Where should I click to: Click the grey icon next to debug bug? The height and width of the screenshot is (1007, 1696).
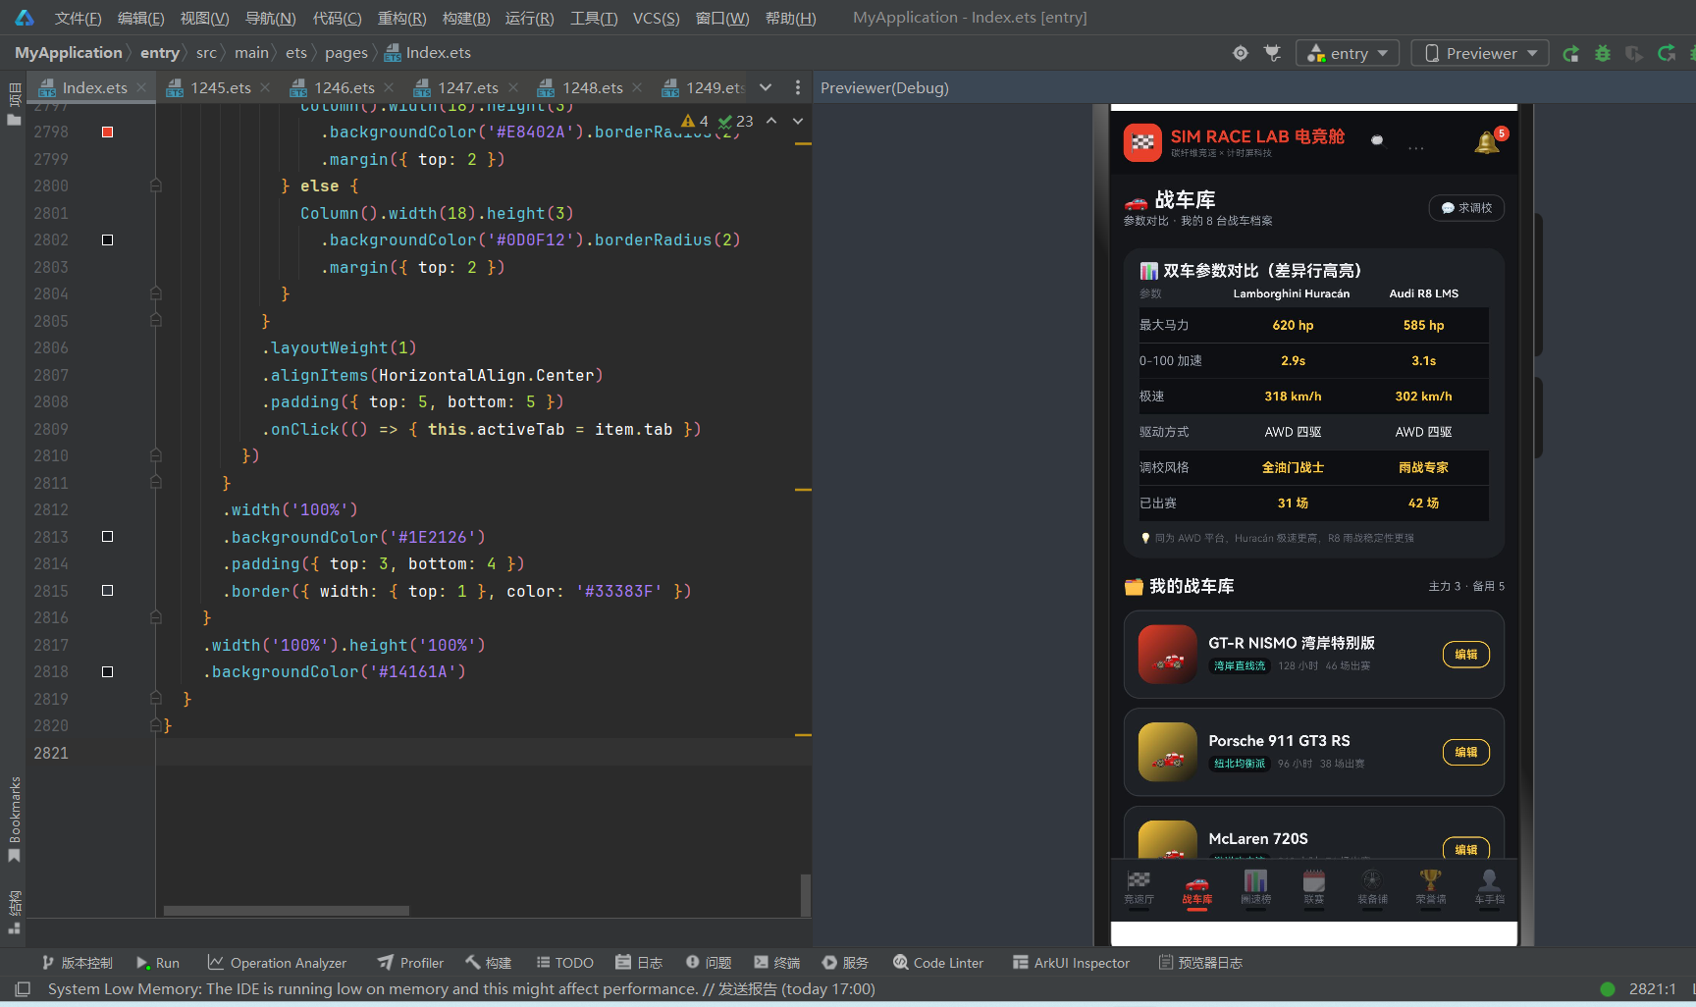[x=1634, y=53]
